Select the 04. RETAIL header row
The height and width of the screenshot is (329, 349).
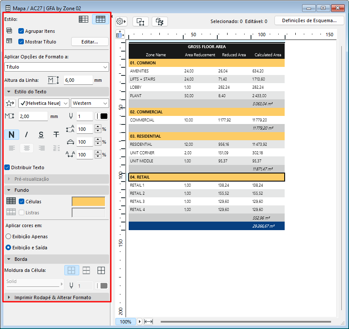207,177
